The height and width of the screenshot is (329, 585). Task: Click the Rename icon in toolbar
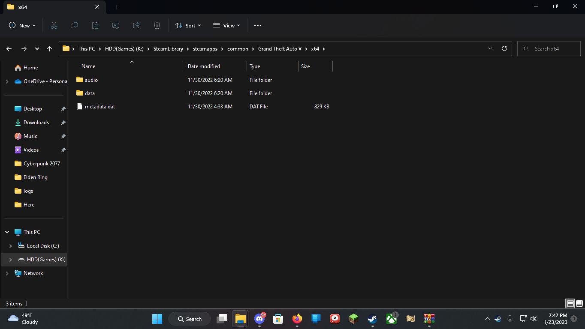(116, 26)
